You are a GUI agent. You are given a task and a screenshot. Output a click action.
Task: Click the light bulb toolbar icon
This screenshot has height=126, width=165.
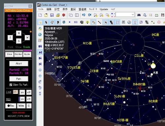tap(87, 22)
